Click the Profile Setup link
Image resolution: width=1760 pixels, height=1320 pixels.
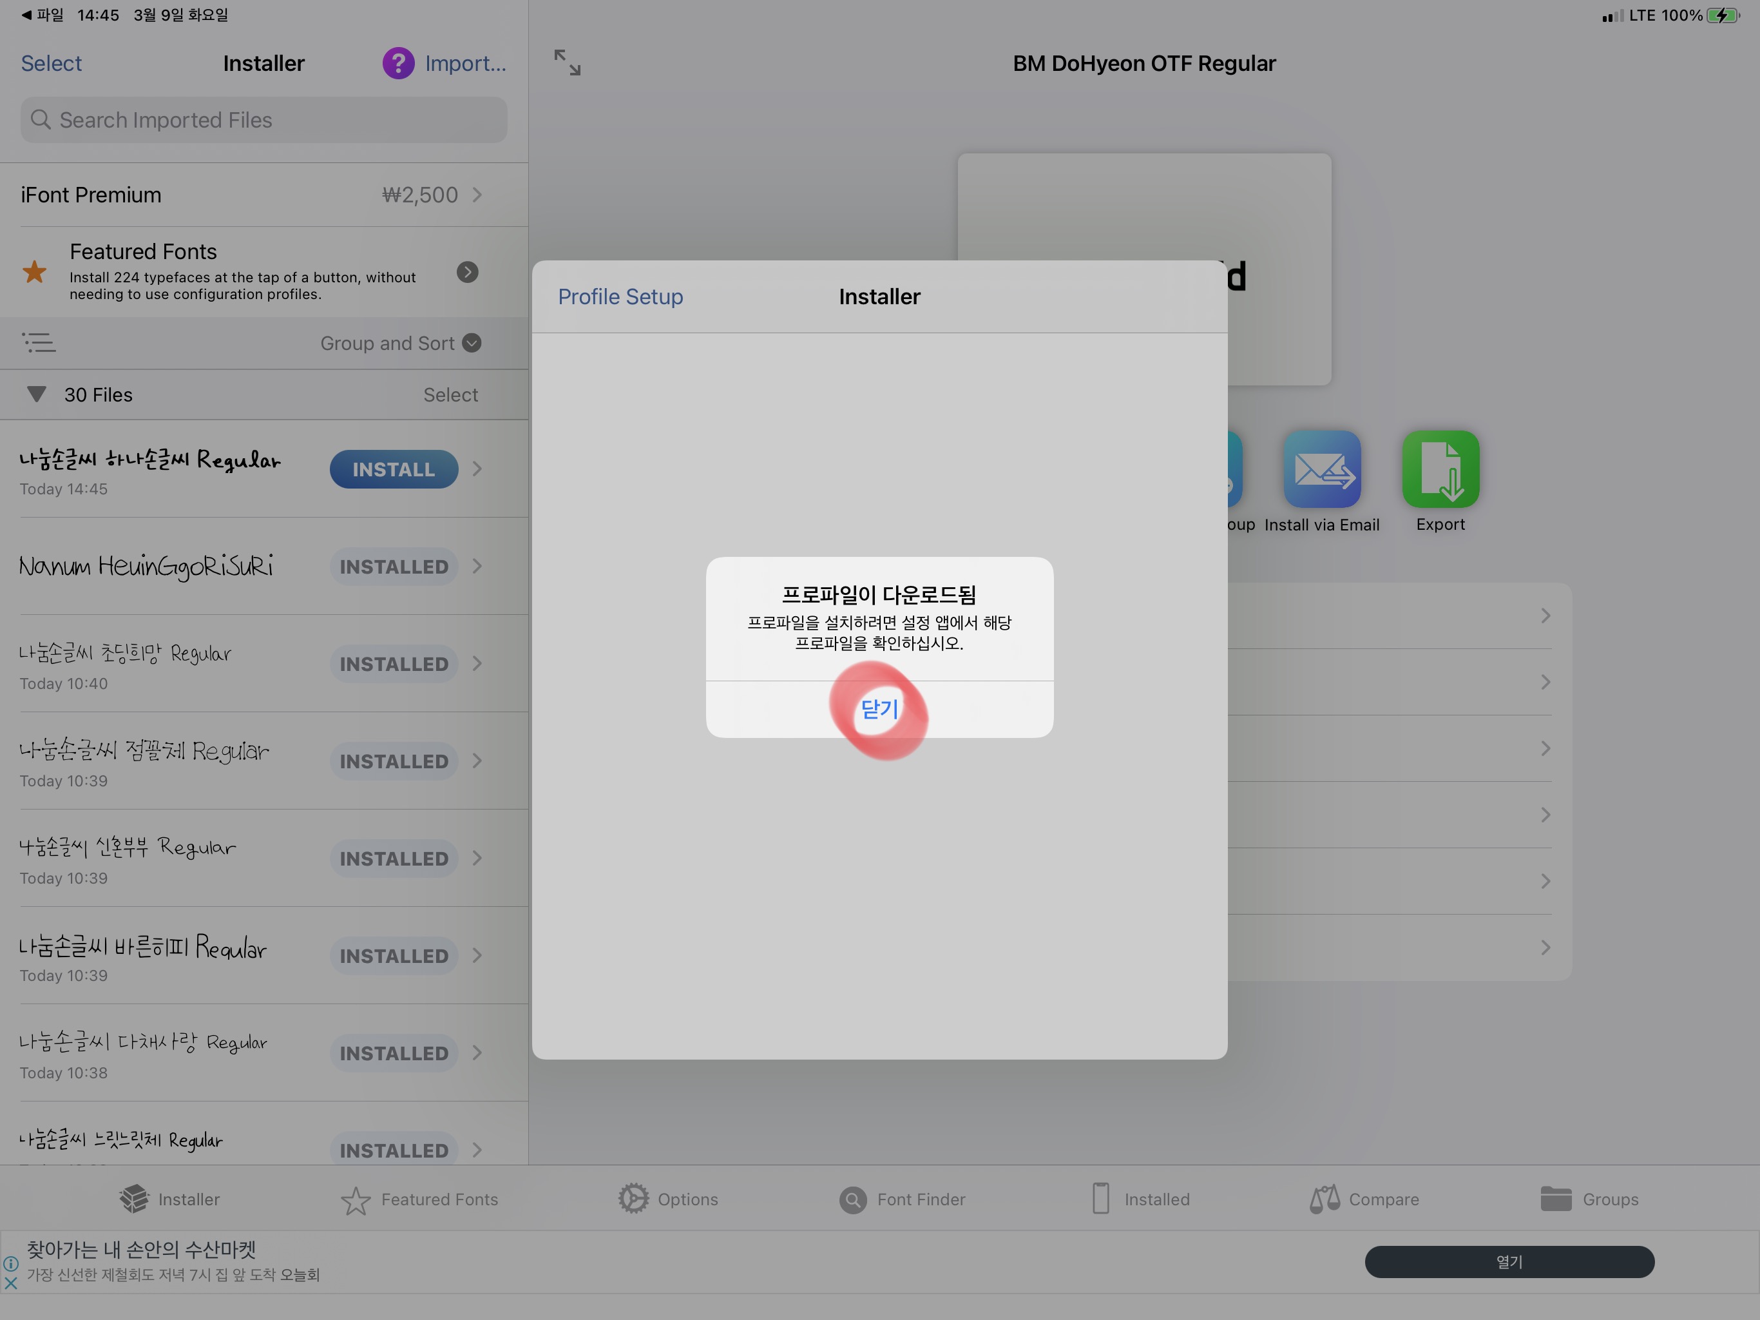(620, 297)
